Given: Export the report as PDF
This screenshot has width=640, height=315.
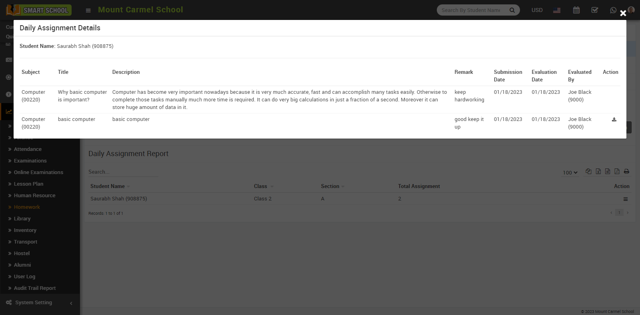Looking at the screenshot, I should (617, 171).
